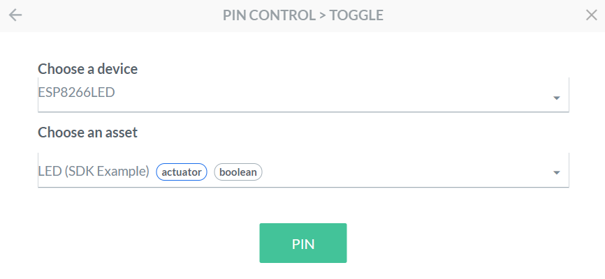Click the breadcrumb ">" separator in title
Screen dimensions: 605x279
pos(322,15)
